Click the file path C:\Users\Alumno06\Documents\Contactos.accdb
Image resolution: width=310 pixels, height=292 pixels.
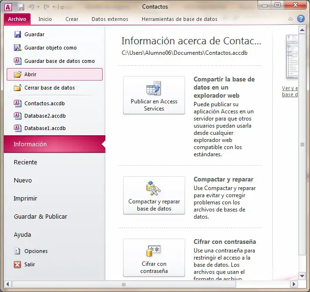coord(185,53)
